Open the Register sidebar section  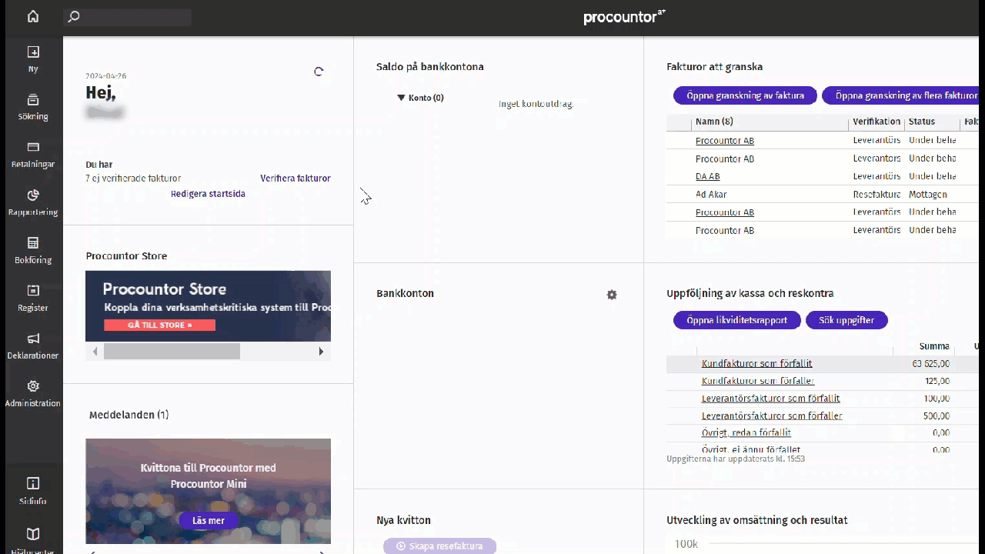(x=32, y=298)
